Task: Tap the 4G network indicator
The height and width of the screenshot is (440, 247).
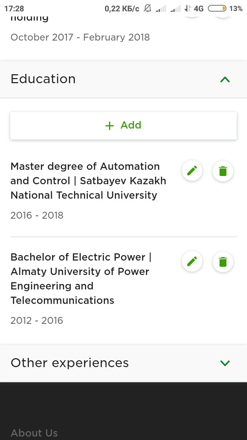Action: [198, 9]
